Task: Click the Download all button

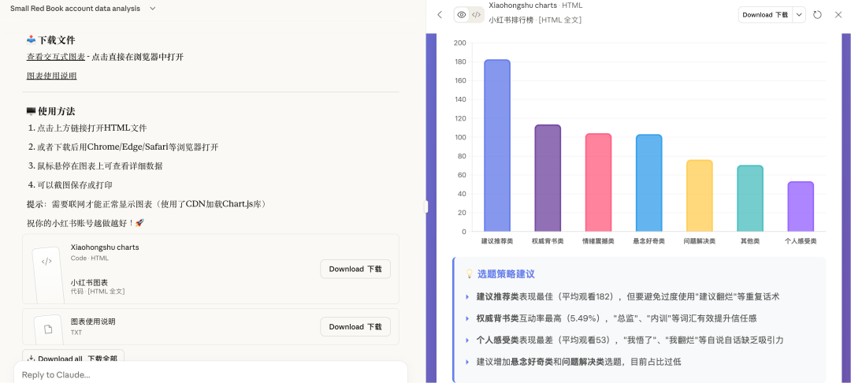Action: (x=73, y=358)
